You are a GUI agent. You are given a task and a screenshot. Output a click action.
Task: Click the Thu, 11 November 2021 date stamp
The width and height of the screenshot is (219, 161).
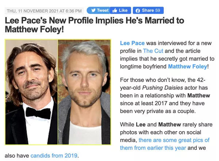point(44,11)
